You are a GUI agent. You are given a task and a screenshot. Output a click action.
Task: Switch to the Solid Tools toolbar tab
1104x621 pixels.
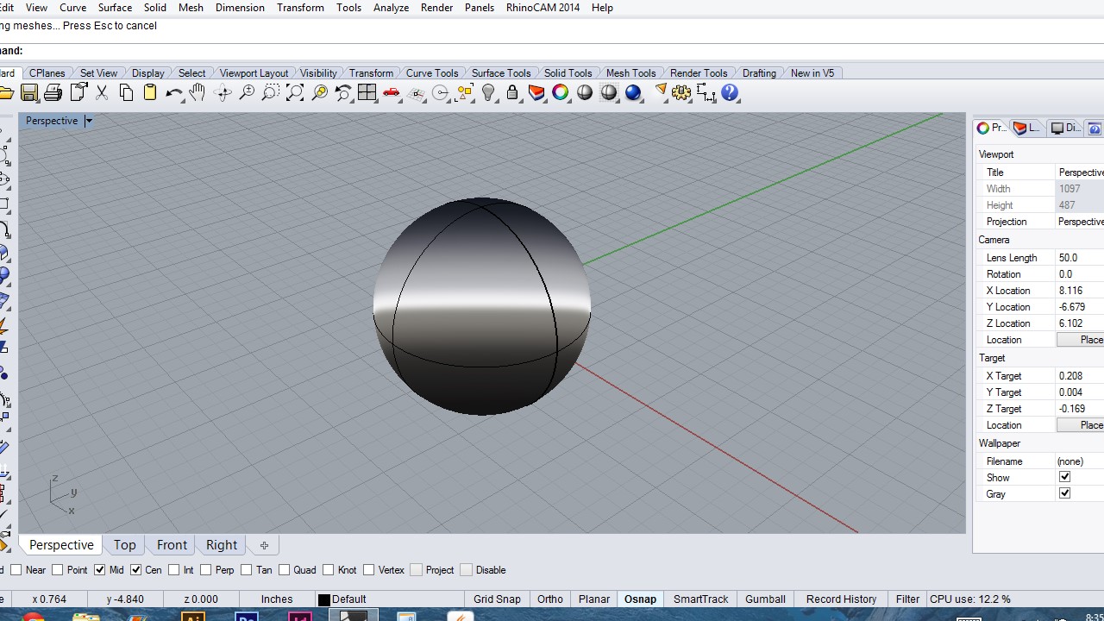568,73
